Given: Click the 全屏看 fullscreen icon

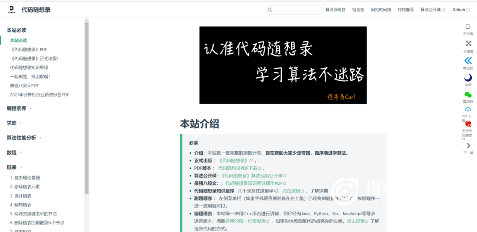Looking at the screenshot, I should tap(468, 43).
